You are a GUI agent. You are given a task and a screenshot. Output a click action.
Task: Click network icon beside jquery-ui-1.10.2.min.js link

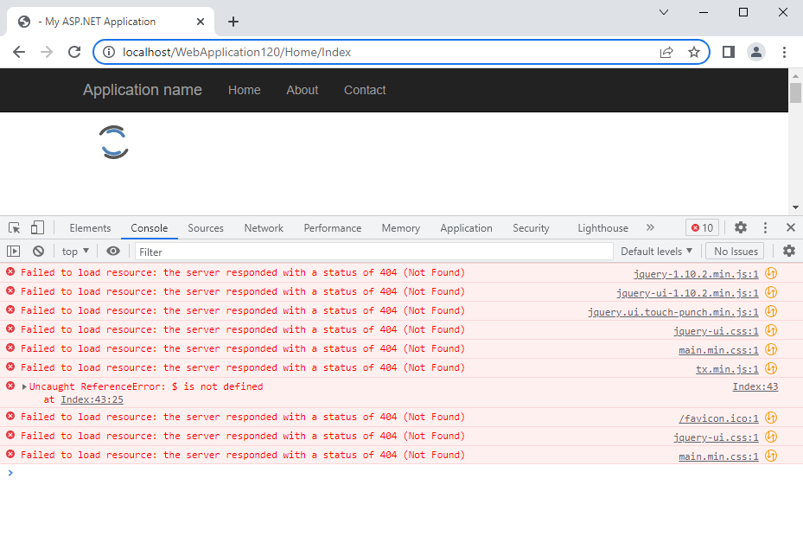[771, 292]
